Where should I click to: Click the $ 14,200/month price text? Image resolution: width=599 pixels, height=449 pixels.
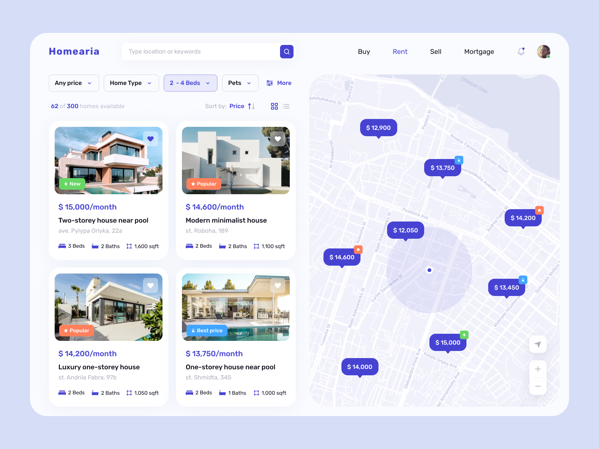coord(88,354)
